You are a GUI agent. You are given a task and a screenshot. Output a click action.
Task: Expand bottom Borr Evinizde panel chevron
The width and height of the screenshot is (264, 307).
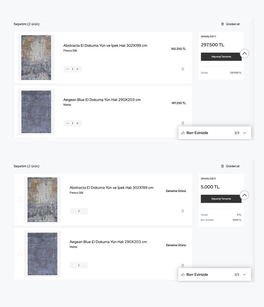tap(245, 275)
